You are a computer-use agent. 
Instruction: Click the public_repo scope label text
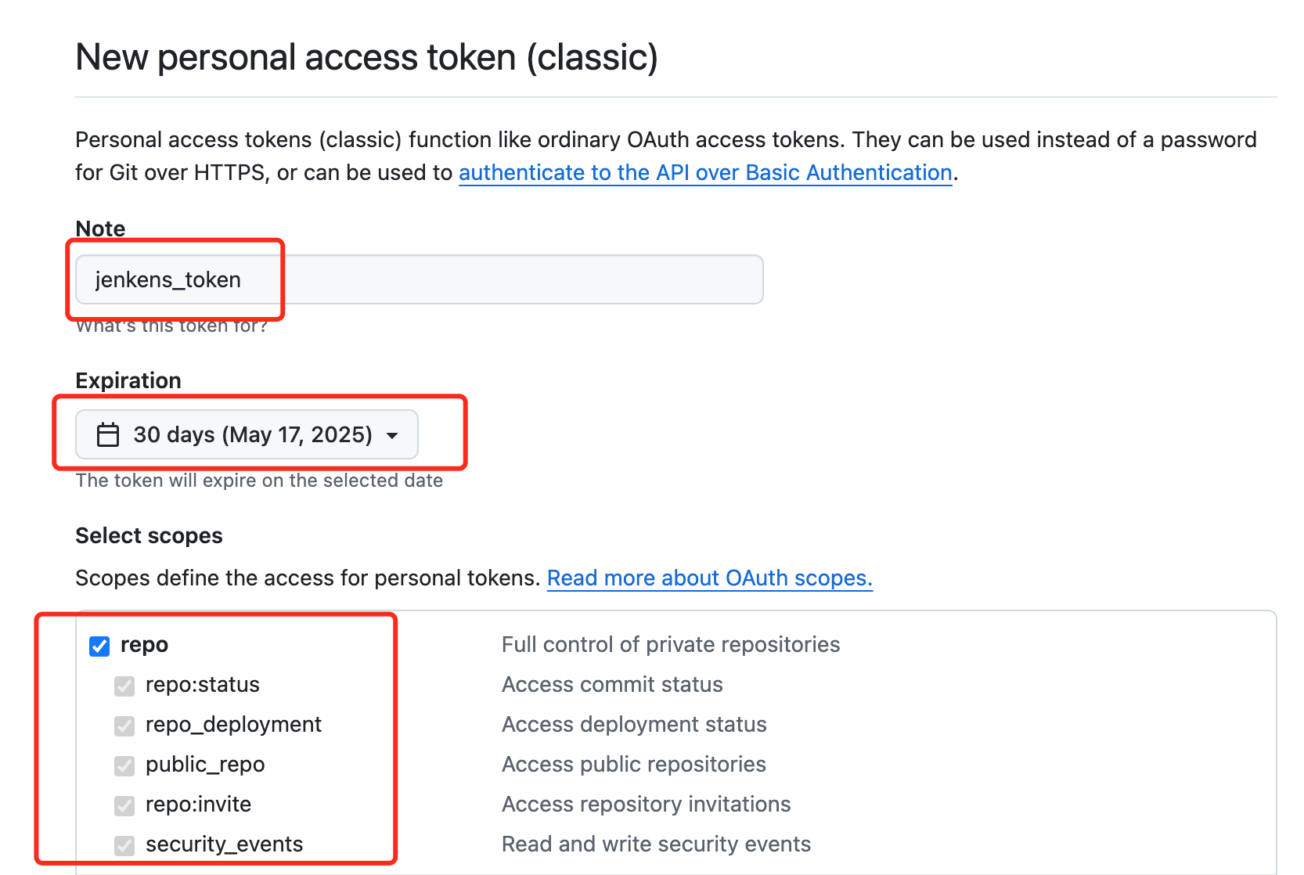coord(205,765)
